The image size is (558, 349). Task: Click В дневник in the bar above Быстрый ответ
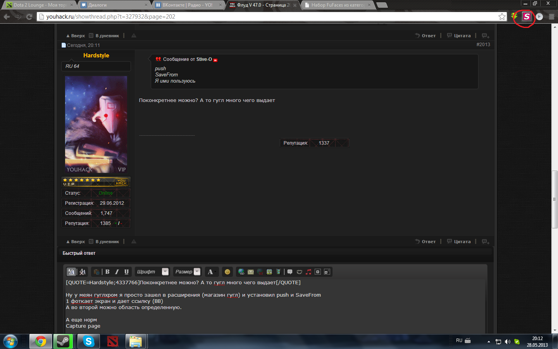click(104, 242)
